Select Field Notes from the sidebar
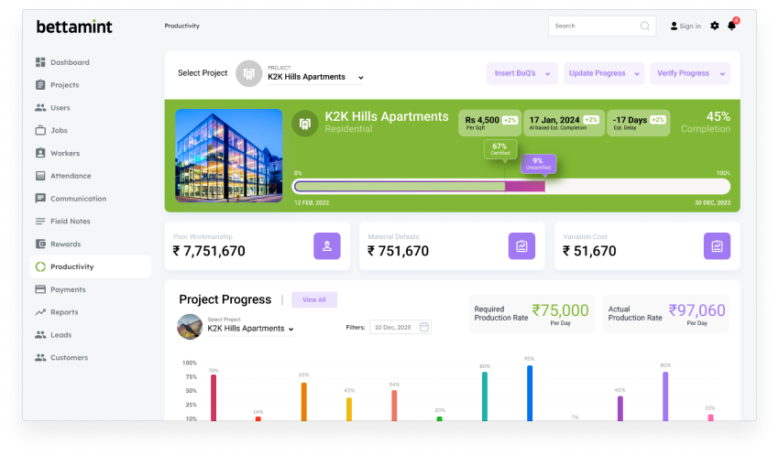The height and width of the screenshot is (456, 779). point(70,222)
